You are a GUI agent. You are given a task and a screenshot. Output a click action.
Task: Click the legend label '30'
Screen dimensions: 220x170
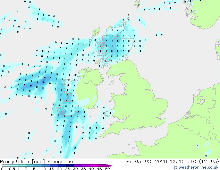click(75, 169)
